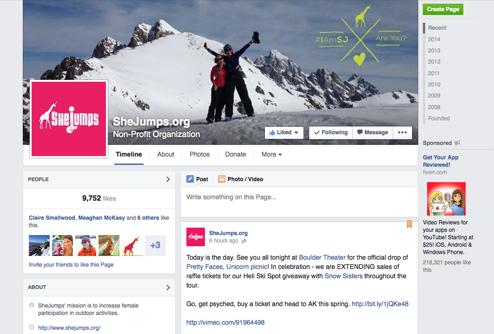Click the SheJumps avatar in the post header
The height and width of the screenshot is (334, 494).
coord(196,237)
